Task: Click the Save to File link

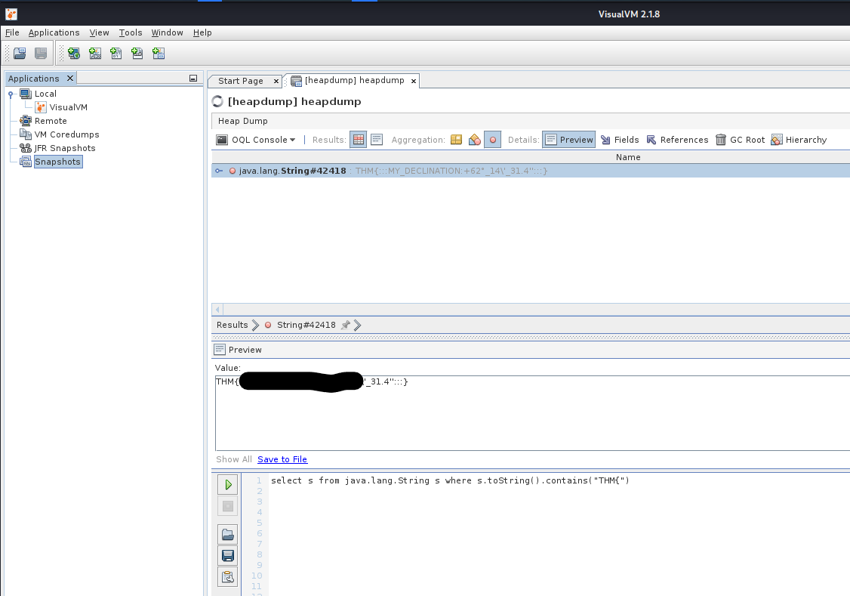Action: pos(282,459)
